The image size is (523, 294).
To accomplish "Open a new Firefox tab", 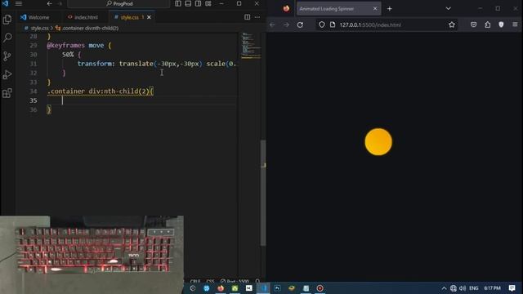I will coord(390,9).
